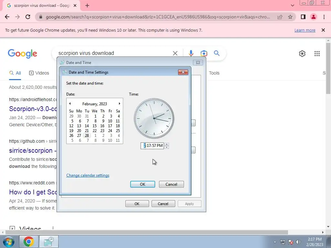
Task: Select February 14 in the calendar
Action: pyautogui.click(x=87, y=126)
